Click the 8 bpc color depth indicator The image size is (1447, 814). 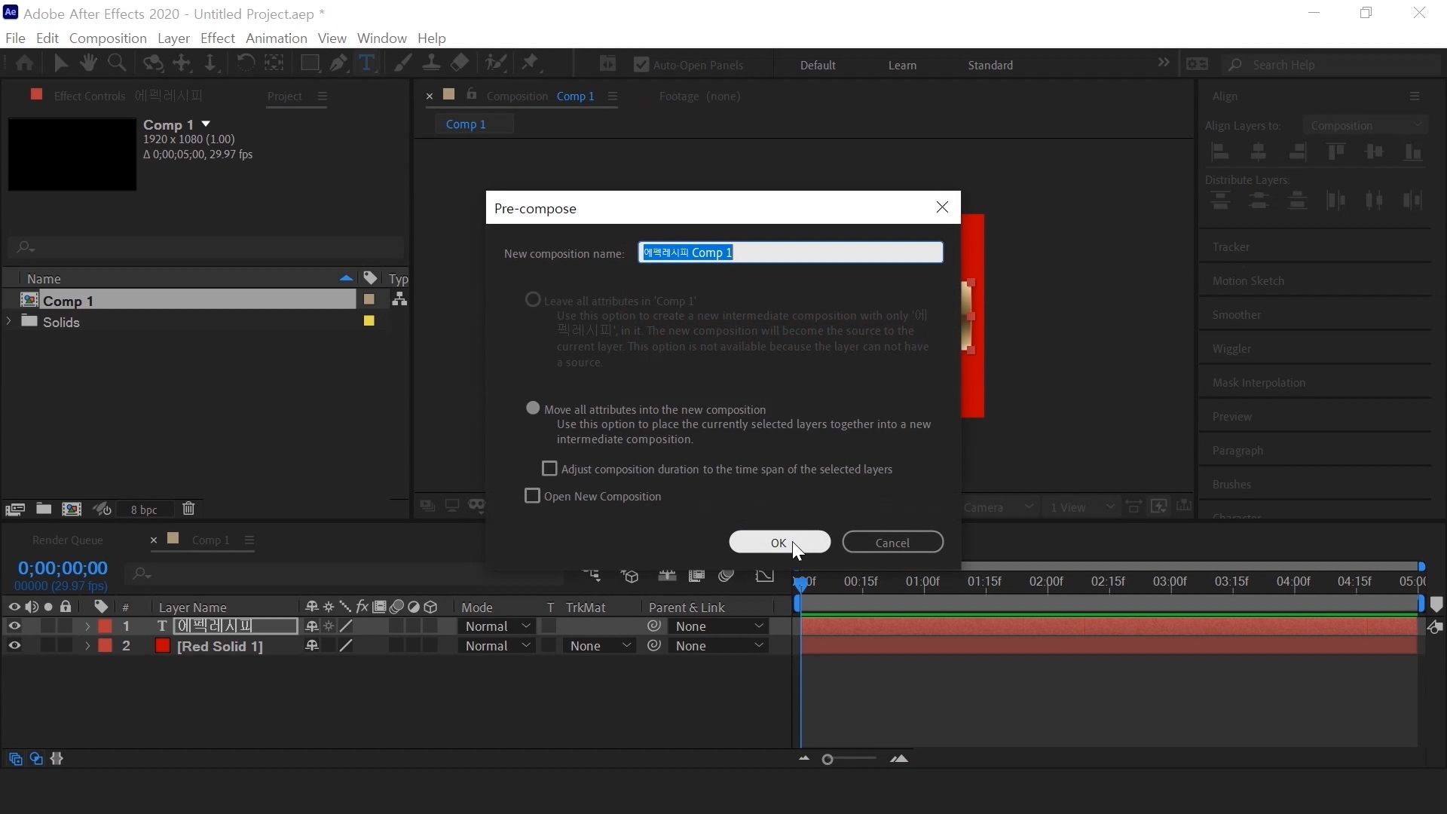click(144, 510)
